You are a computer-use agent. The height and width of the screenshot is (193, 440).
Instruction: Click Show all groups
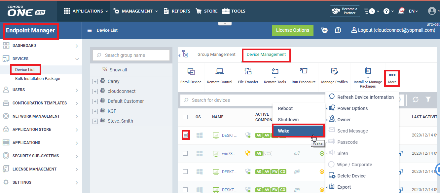115,70
